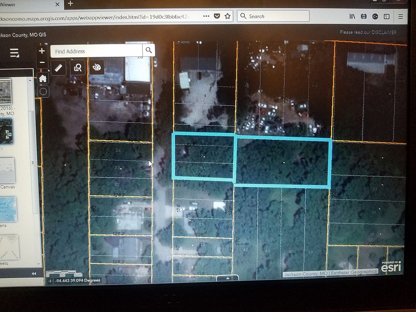Open the Firefox hamburger menu
The width and height of the screenshot is (416, 312).
(400, 16)
